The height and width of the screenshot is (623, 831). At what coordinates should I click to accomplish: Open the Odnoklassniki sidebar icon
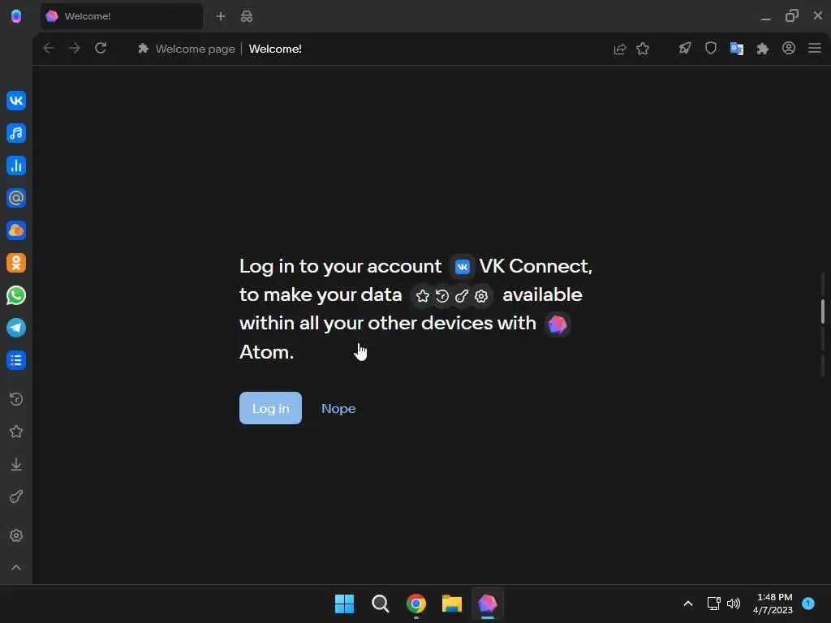pyautogui.click(x=16, y=263)
